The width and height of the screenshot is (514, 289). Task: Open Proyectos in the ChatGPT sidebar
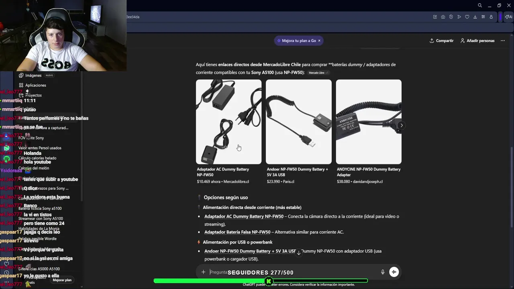coord(33,95)
